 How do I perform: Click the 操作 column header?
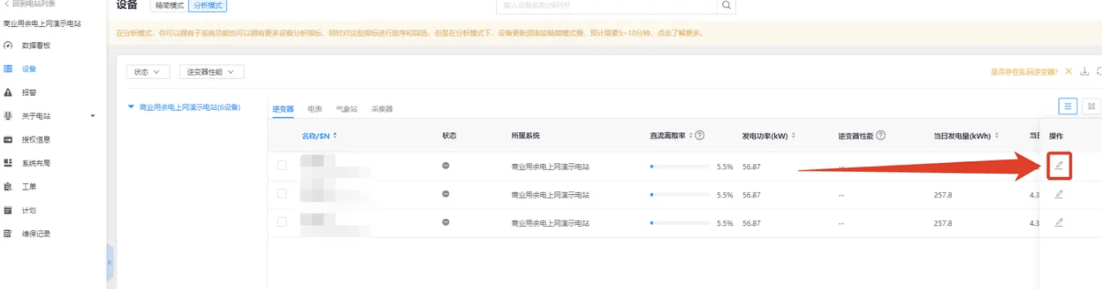pos(1056,135)
